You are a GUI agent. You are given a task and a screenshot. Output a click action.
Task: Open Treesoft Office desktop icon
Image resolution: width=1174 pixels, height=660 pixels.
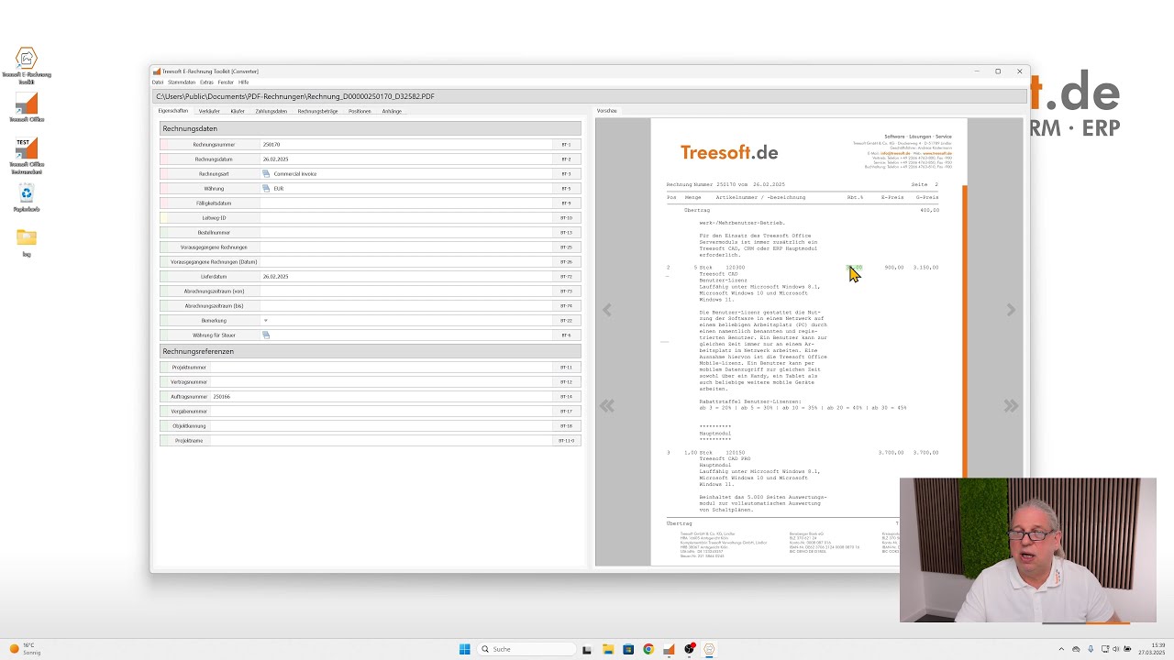27,107
